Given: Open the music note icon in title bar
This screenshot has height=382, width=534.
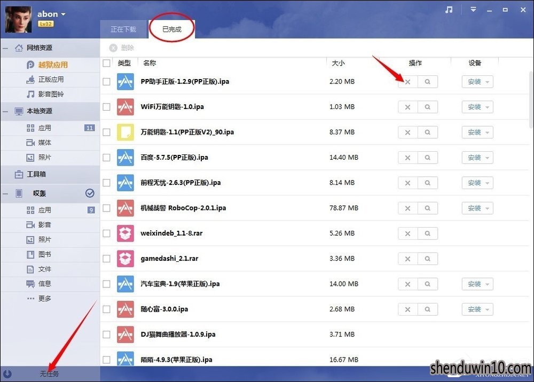Looking at the screenshot, I should [449, 10].
